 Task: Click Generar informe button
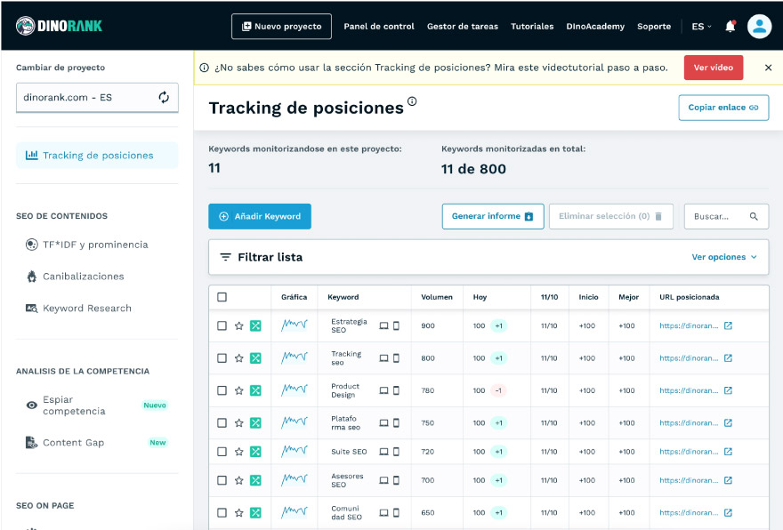click(x=492, y=216)
